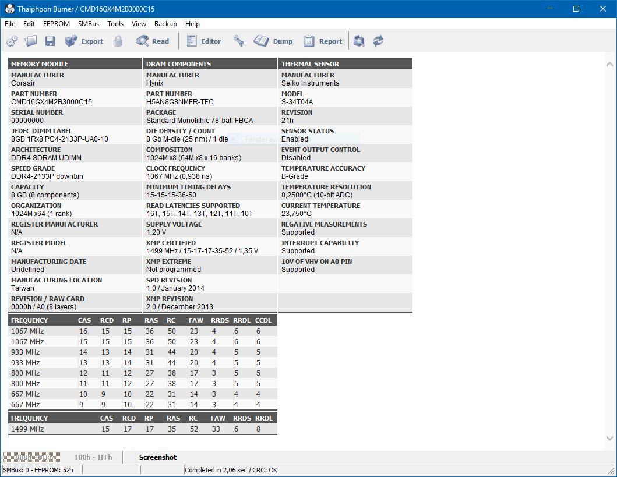Open a file with the folder icon
Viewport: 617px width, 477px height.
click(x=31, y=41)
